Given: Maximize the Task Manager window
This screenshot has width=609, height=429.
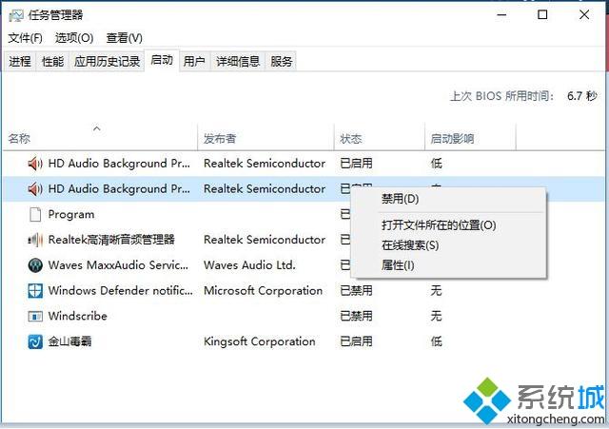Looking at the screenshot, I should pos(542,15).
